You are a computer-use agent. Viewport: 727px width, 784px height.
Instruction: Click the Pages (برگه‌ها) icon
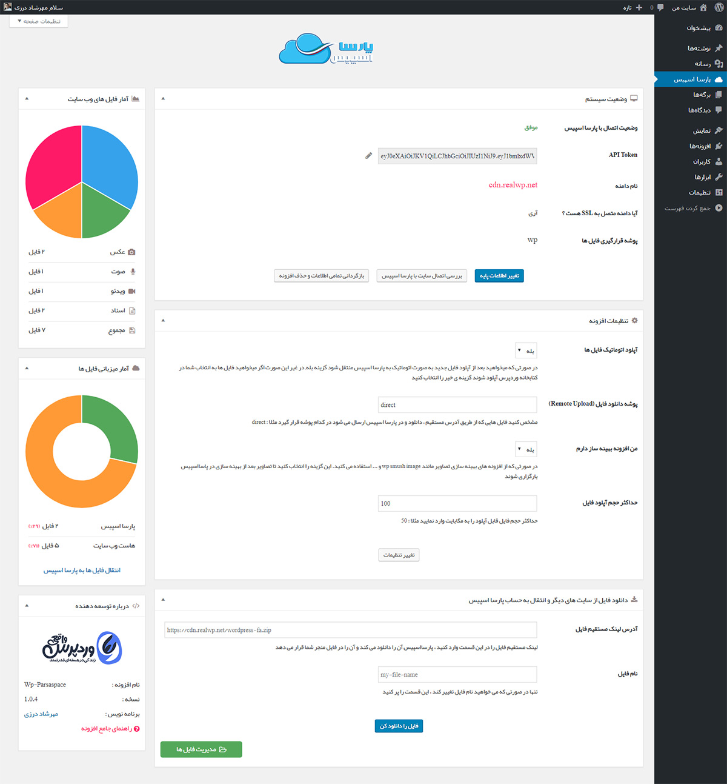pos(719,95)
